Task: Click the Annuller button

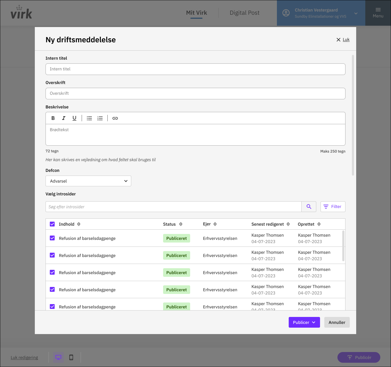Action: 337,322
